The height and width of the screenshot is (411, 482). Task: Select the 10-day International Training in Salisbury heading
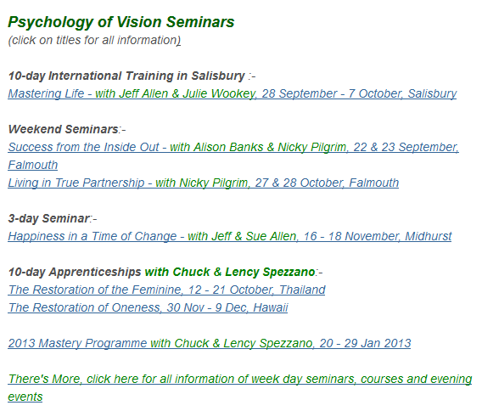126,76
